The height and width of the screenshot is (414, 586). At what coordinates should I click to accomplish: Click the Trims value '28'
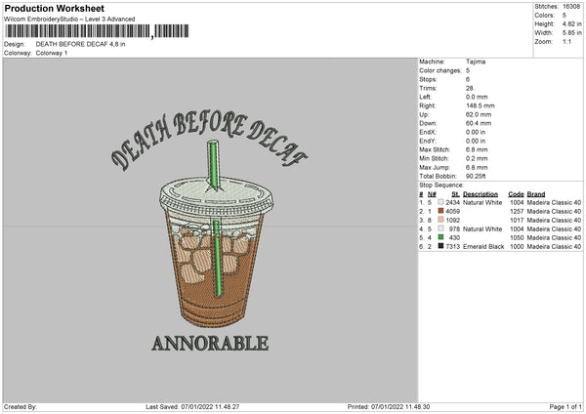(x=470, y=88)
